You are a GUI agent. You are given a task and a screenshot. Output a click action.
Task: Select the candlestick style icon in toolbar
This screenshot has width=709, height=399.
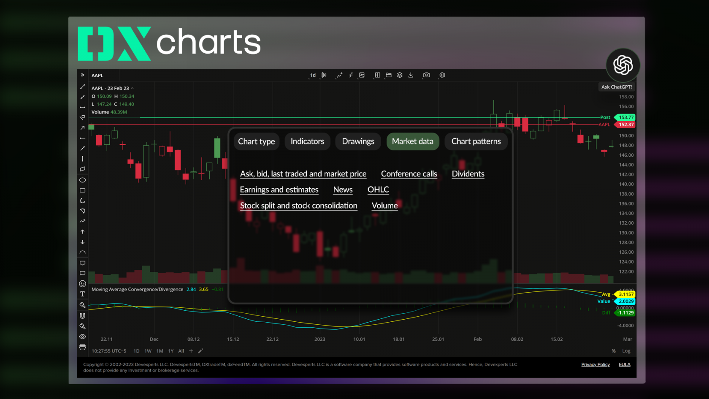click(x=324, y=75)
